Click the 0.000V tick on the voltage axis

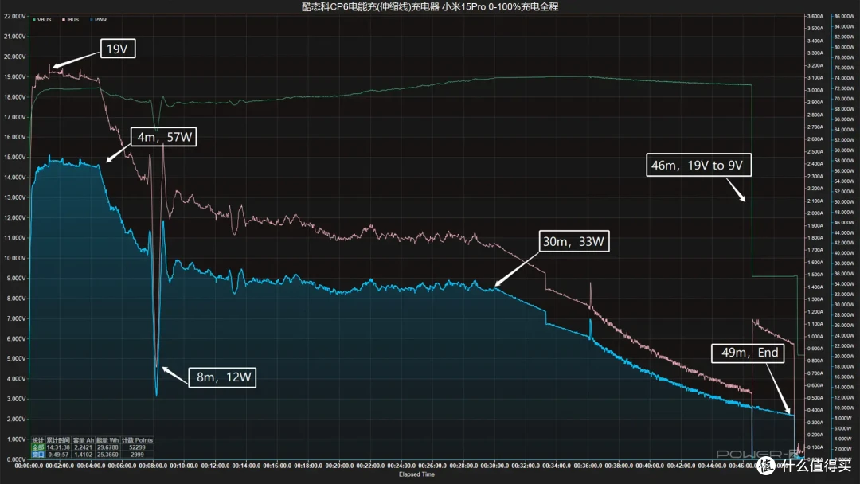tap(16, 459)
